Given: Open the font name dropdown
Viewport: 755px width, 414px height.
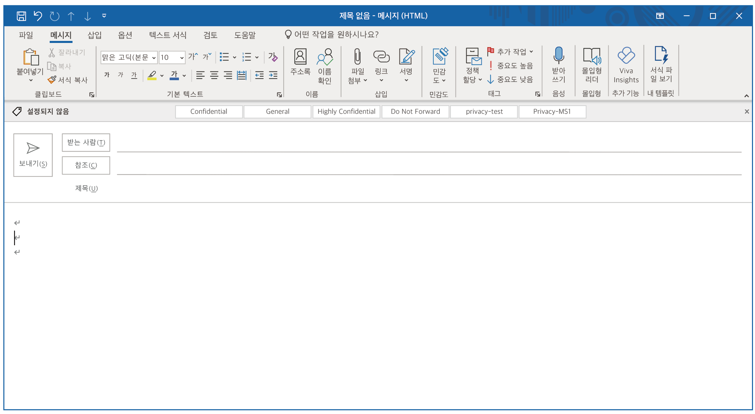Looking at the screenshot, I should point(154,58).
